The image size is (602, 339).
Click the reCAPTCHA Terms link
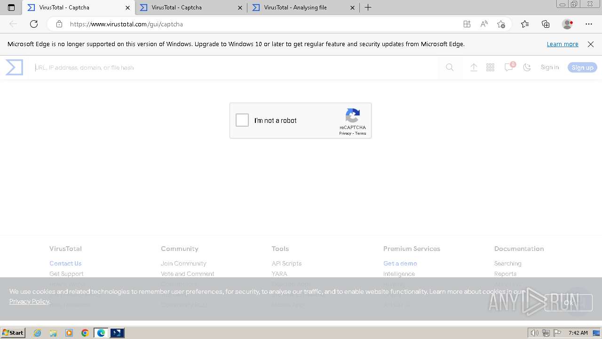coord(361,133)
